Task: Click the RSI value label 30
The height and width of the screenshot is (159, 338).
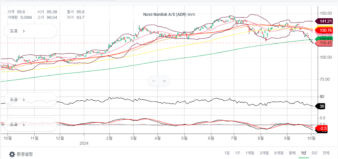Action: [322, 106]
